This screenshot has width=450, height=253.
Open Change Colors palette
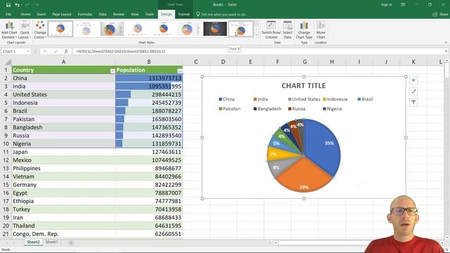(x=40, y=30)
